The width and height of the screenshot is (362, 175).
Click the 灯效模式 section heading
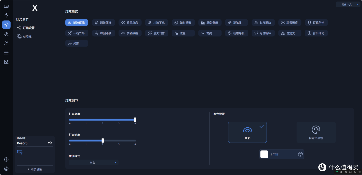coord(72,11)
